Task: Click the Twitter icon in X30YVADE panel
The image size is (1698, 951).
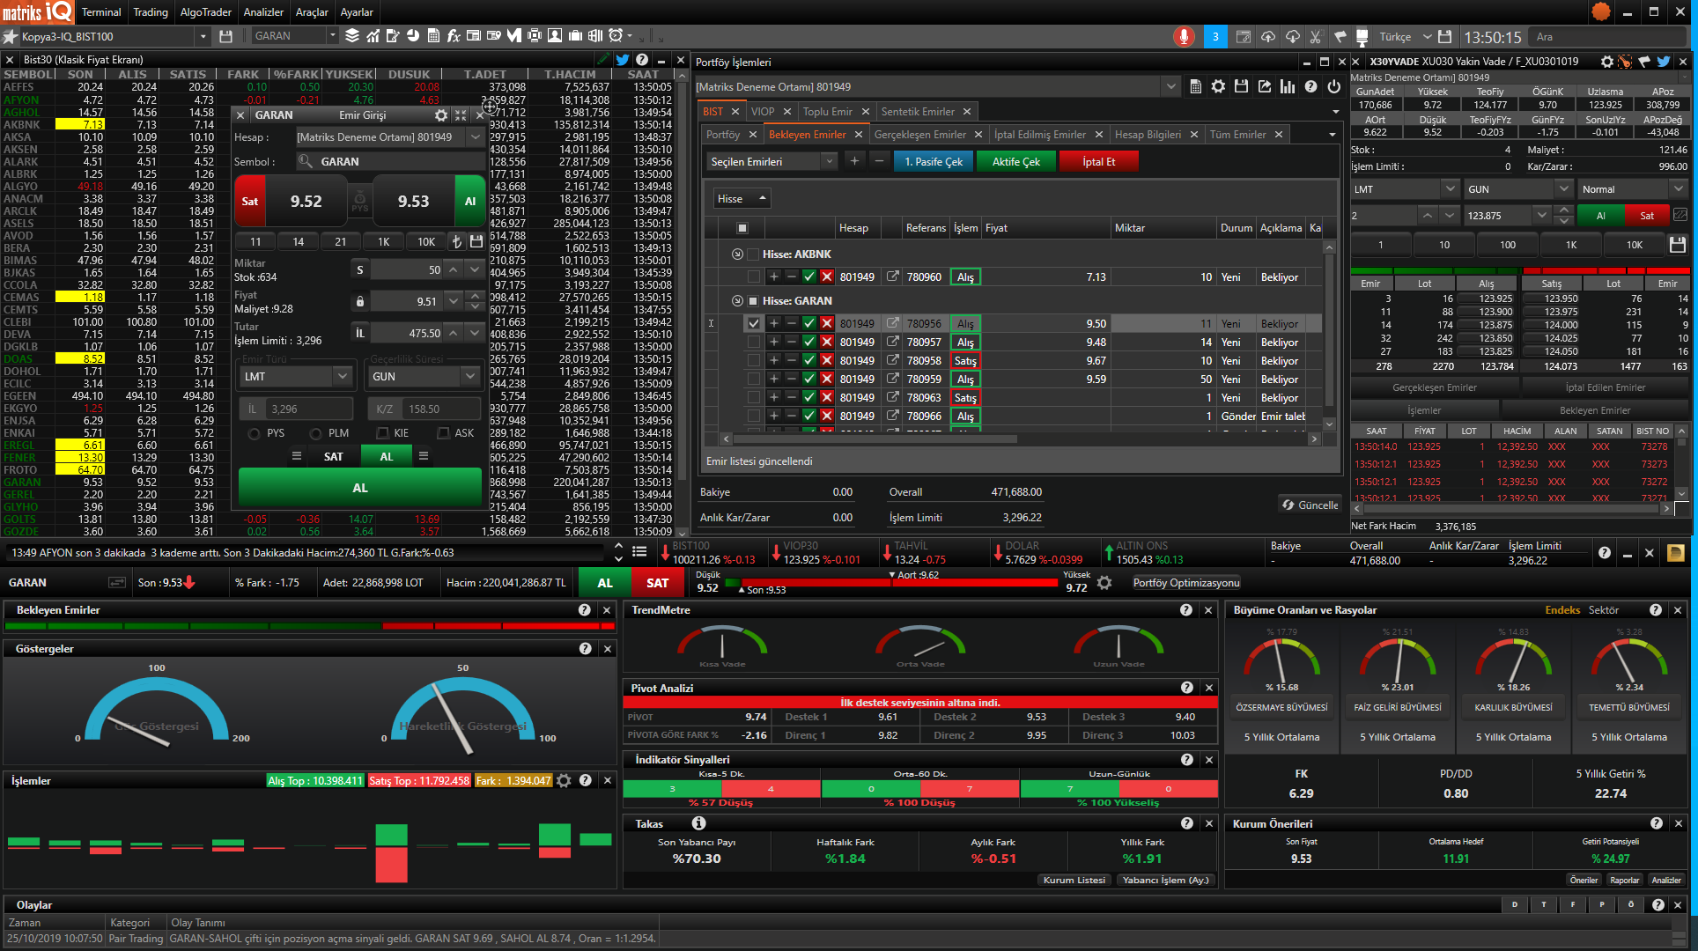Action: click(x=1663, y=62)
